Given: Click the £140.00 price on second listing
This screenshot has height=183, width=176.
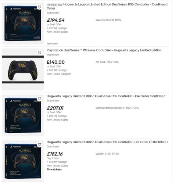Looking at the screenshot, I should pyautogui.click(x=56, y=62).
